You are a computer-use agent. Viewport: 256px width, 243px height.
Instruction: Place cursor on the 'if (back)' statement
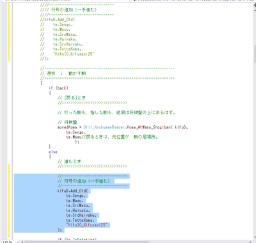pyautogui.click(x=58, y=88)
